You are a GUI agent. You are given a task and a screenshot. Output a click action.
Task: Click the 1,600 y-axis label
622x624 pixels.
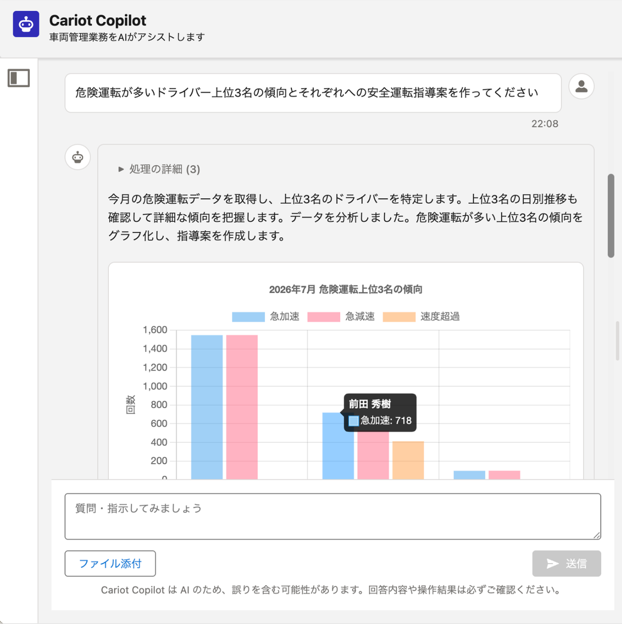pyautogui.click(x=155, y=330)
